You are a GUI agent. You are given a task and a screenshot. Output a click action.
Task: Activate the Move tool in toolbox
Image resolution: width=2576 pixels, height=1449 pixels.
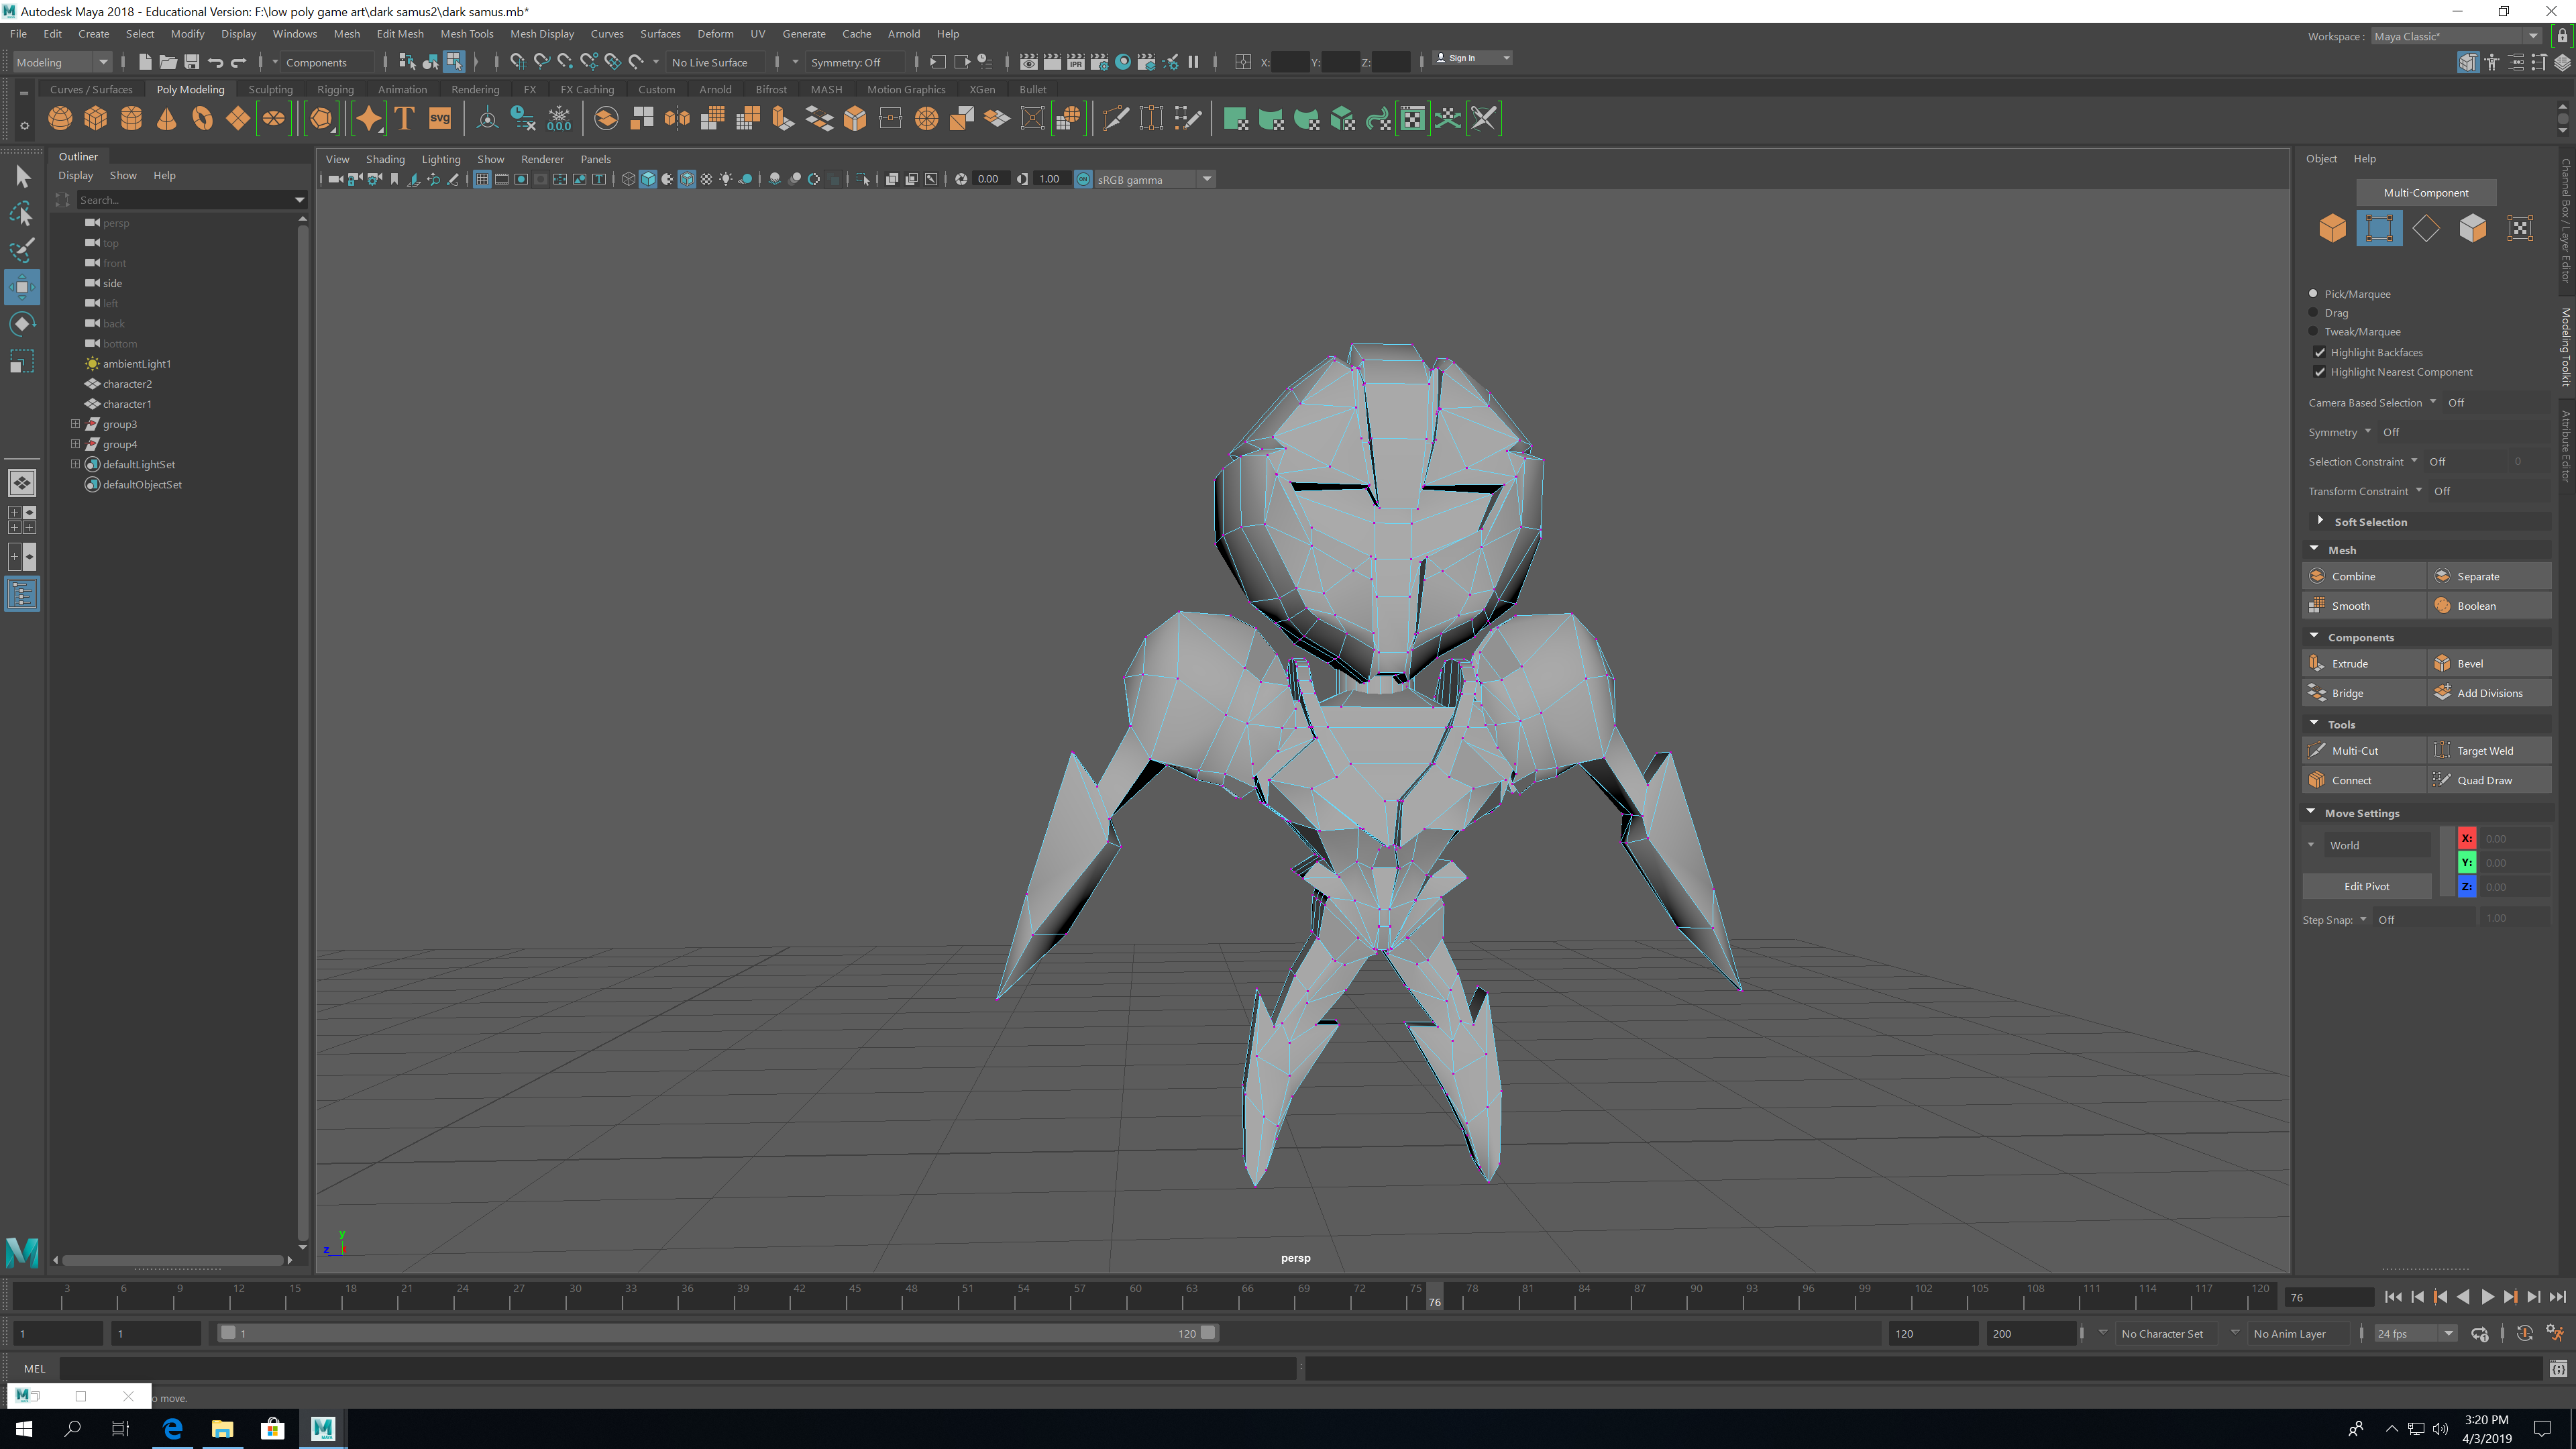coord(22,288)
